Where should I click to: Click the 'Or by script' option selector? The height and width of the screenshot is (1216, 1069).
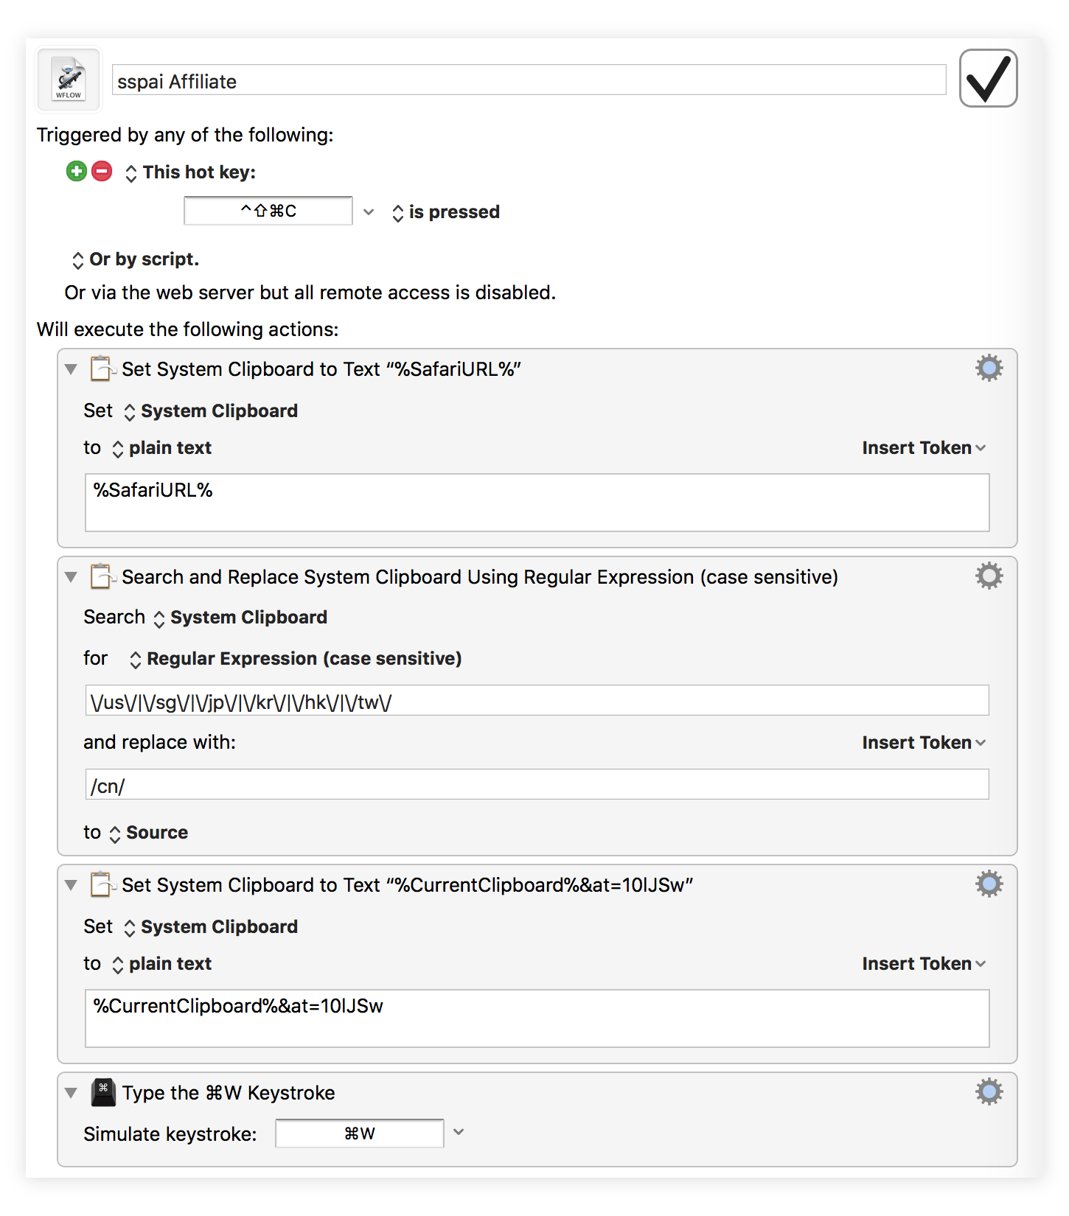tap(136, 260)
